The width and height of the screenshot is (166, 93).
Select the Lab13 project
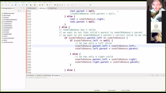tap(5, 36)
